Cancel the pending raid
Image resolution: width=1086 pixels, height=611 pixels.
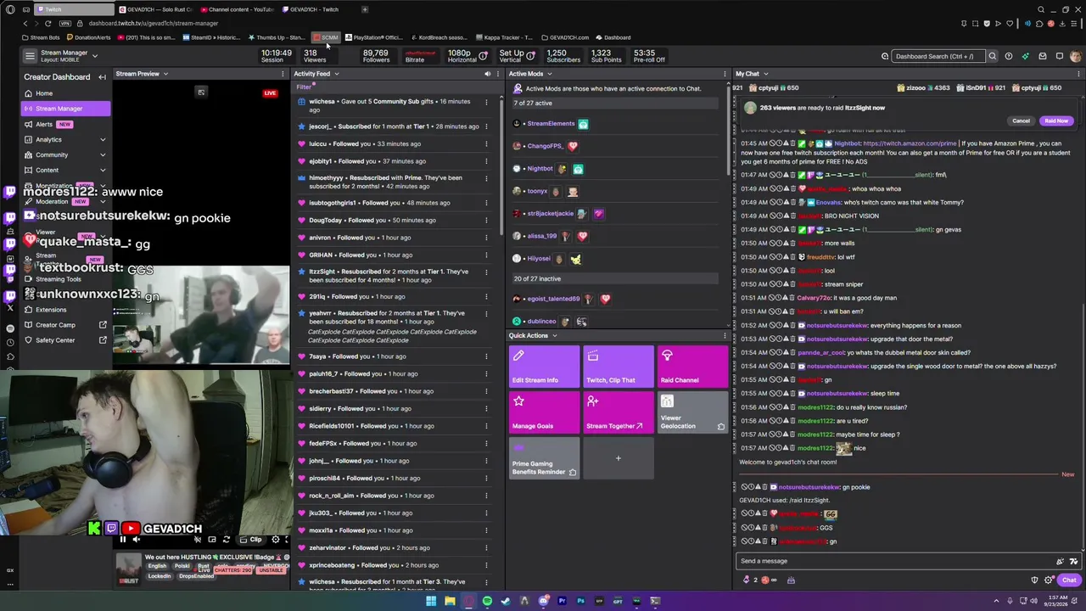1021,121
